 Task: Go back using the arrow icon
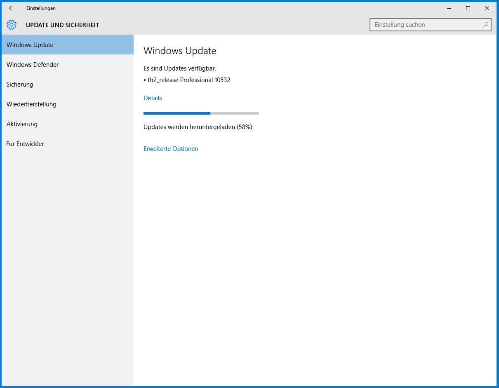tap(12, 8)
